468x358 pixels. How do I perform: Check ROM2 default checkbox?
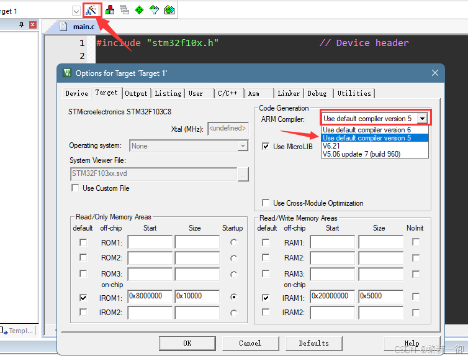click(x=83, y=257)
